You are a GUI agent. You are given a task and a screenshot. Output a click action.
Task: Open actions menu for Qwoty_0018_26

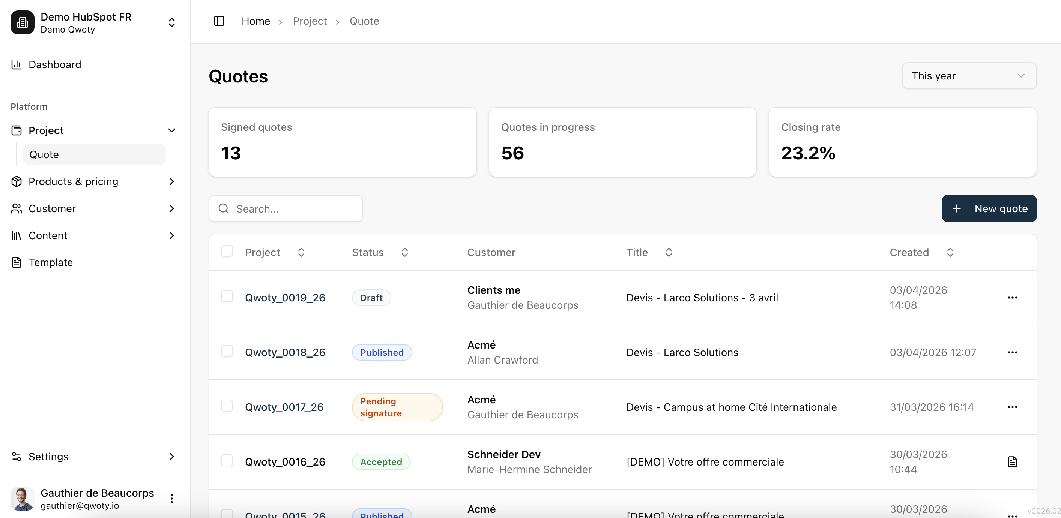point(1012,352)
